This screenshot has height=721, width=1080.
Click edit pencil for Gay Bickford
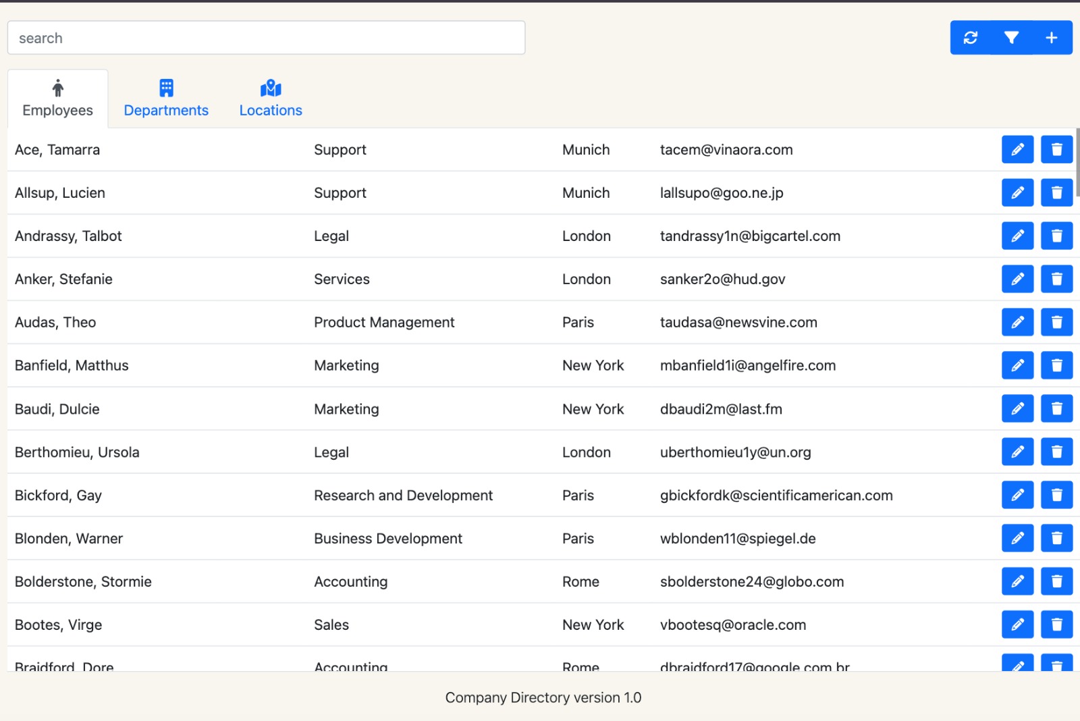(x=1017, y=496)
